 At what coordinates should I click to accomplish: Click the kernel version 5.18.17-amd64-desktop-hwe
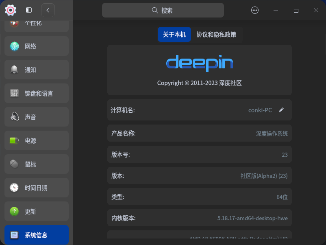[x=252, y=218]
